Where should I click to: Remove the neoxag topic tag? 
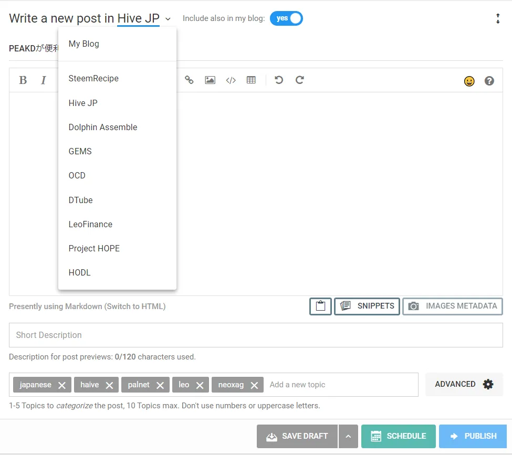pyautogui.click(x=254, y=385)
